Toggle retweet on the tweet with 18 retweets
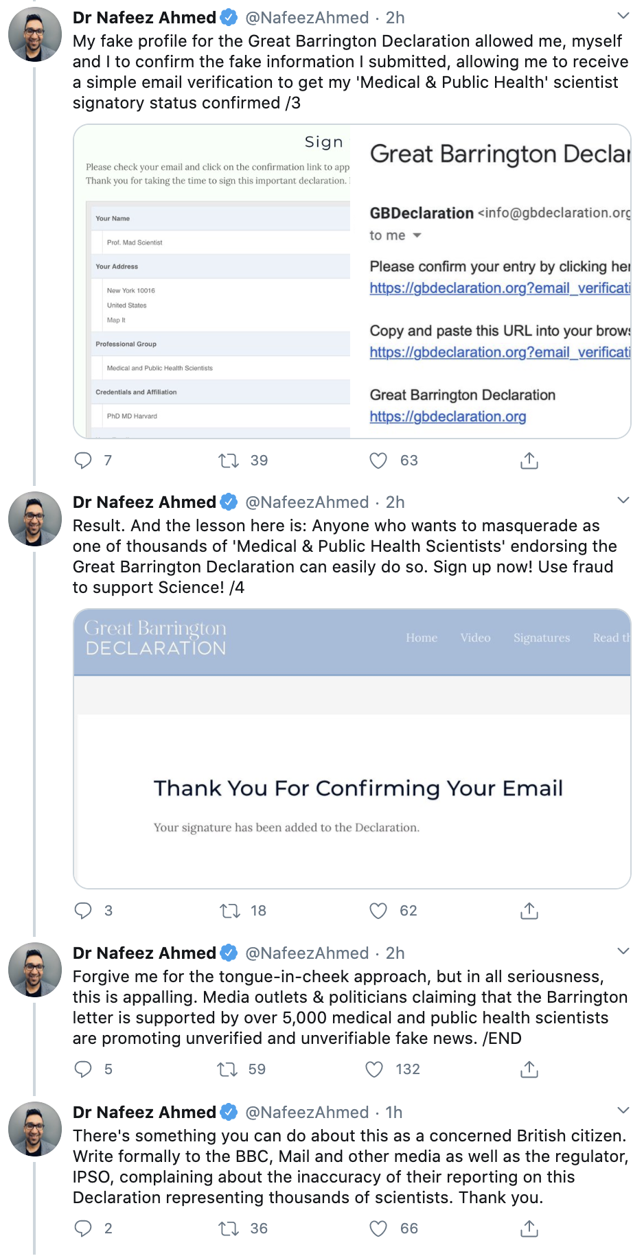 point(229,911)
